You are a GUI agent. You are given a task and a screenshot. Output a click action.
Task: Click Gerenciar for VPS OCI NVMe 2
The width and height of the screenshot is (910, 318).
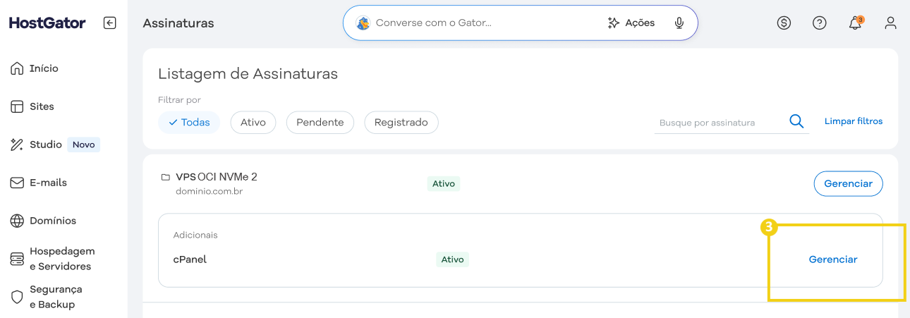(848, 183)
